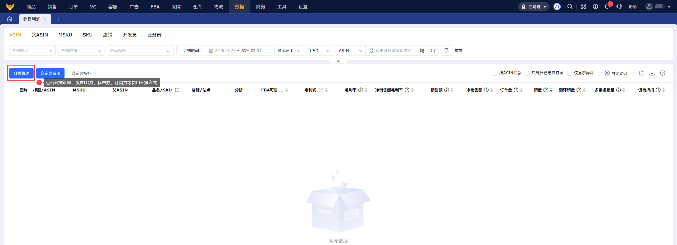Open the 产品标签 dropdown
The height and width of the screenshot is (245, 677).
[140, 50]
